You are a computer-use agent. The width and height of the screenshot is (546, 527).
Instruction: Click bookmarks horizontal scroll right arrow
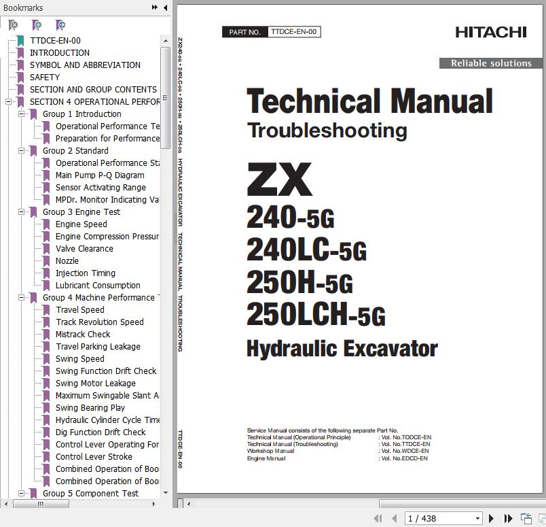(154, 504)
